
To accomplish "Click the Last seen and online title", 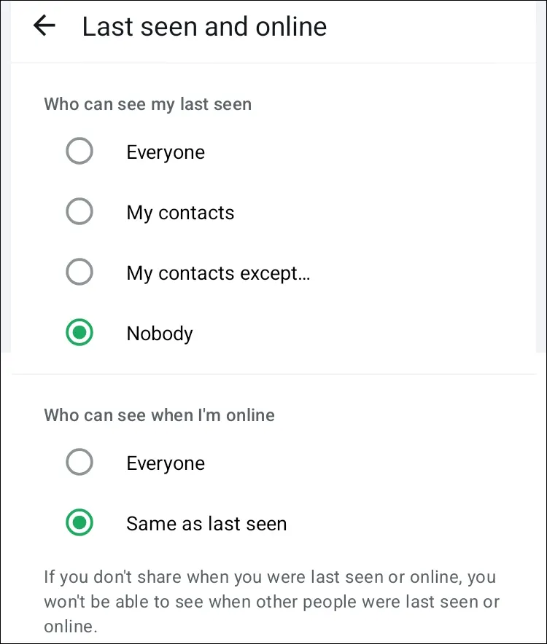I will coord(204,27).
